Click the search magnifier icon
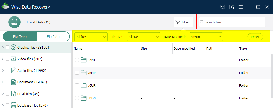This screenshot has height=108, width=273. pos(201,22)
